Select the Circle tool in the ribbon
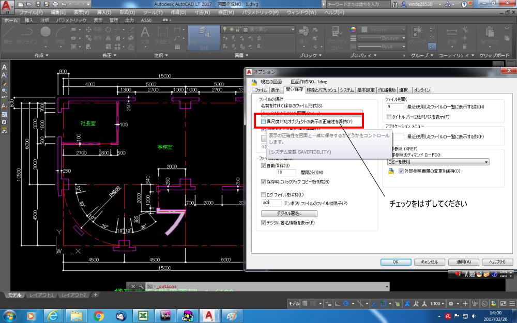The width and height of the screenshot is (517, 323). coord(45,36)
